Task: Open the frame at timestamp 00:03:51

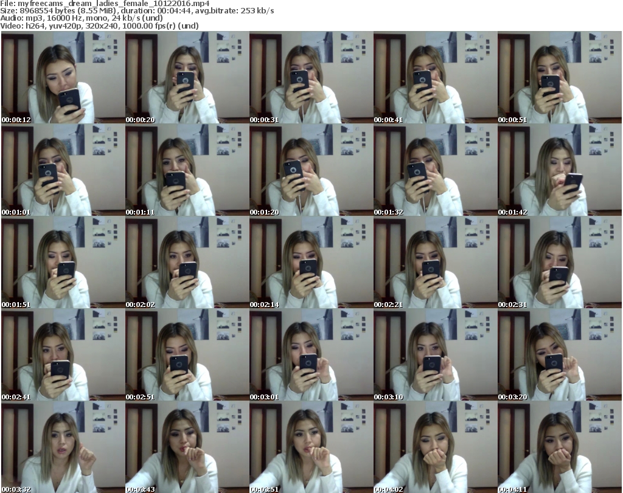Action: click(311, 447)
